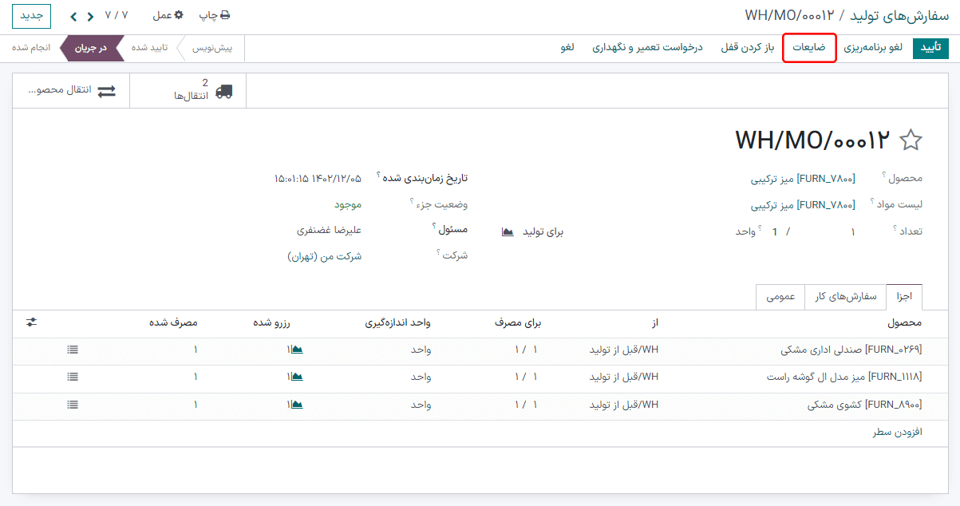The width and height of the screenshot is (960, 506).
Task: Open details list icon for کشوی مشکی row
Action: (x=73, y=405)
